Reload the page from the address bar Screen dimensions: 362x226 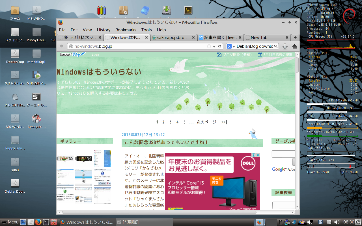[x=219, y=46]
